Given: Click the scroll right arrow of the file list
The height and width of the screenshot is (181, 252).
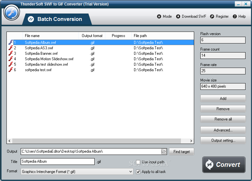Looking at the screenshot, I should (191, 141).
